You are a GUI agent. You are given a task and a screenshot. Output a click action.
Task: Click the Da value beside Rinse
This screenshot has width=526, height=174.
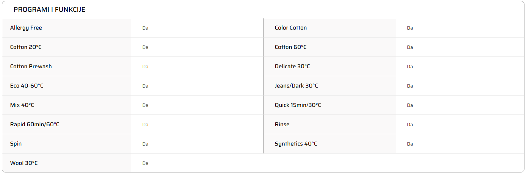(410, 125)
